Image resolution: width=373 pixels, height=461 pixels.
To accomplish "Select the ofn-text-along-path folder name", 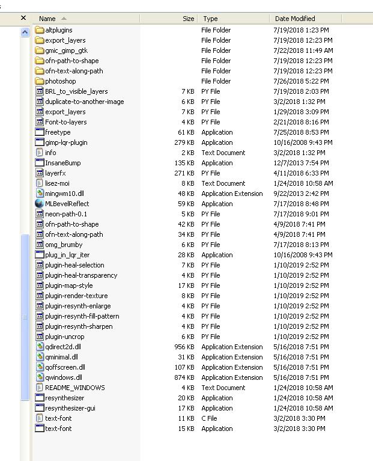I will [74, 71].
